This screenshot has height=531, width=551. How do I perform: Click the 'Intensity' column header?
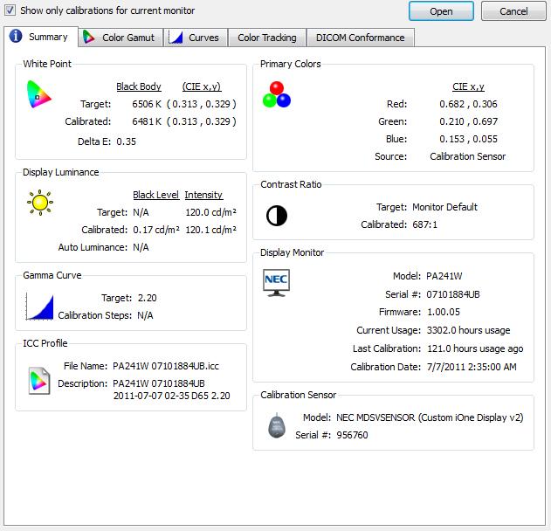pos(203,195)
